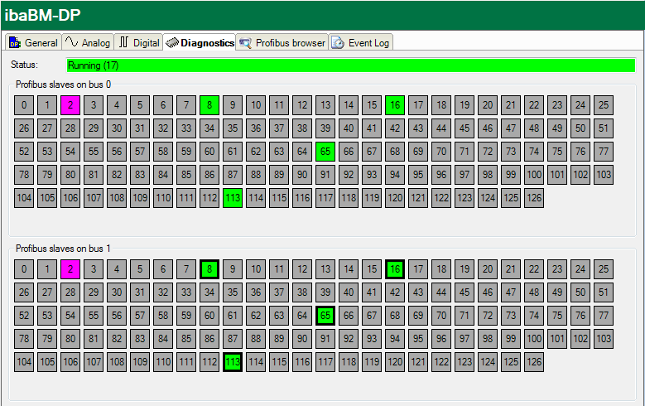
Task: Click slave 40 on bus 0
Action: coord(349,128)
